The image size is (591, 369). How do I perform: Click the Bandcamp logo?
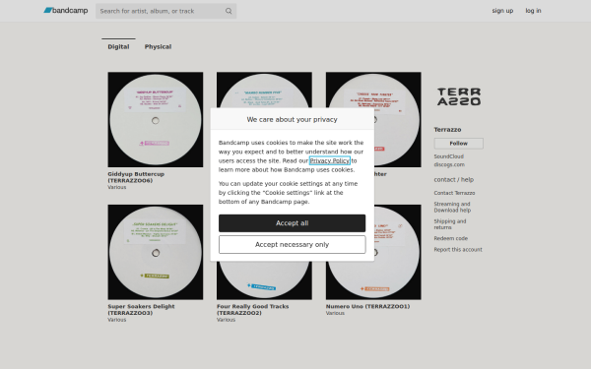pos(66,11)
